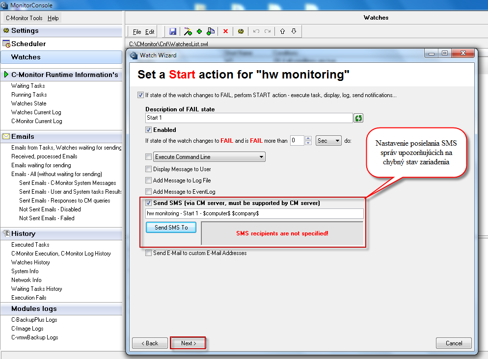Enable the Execute Command Line checkbox

(x=148, y=157)
